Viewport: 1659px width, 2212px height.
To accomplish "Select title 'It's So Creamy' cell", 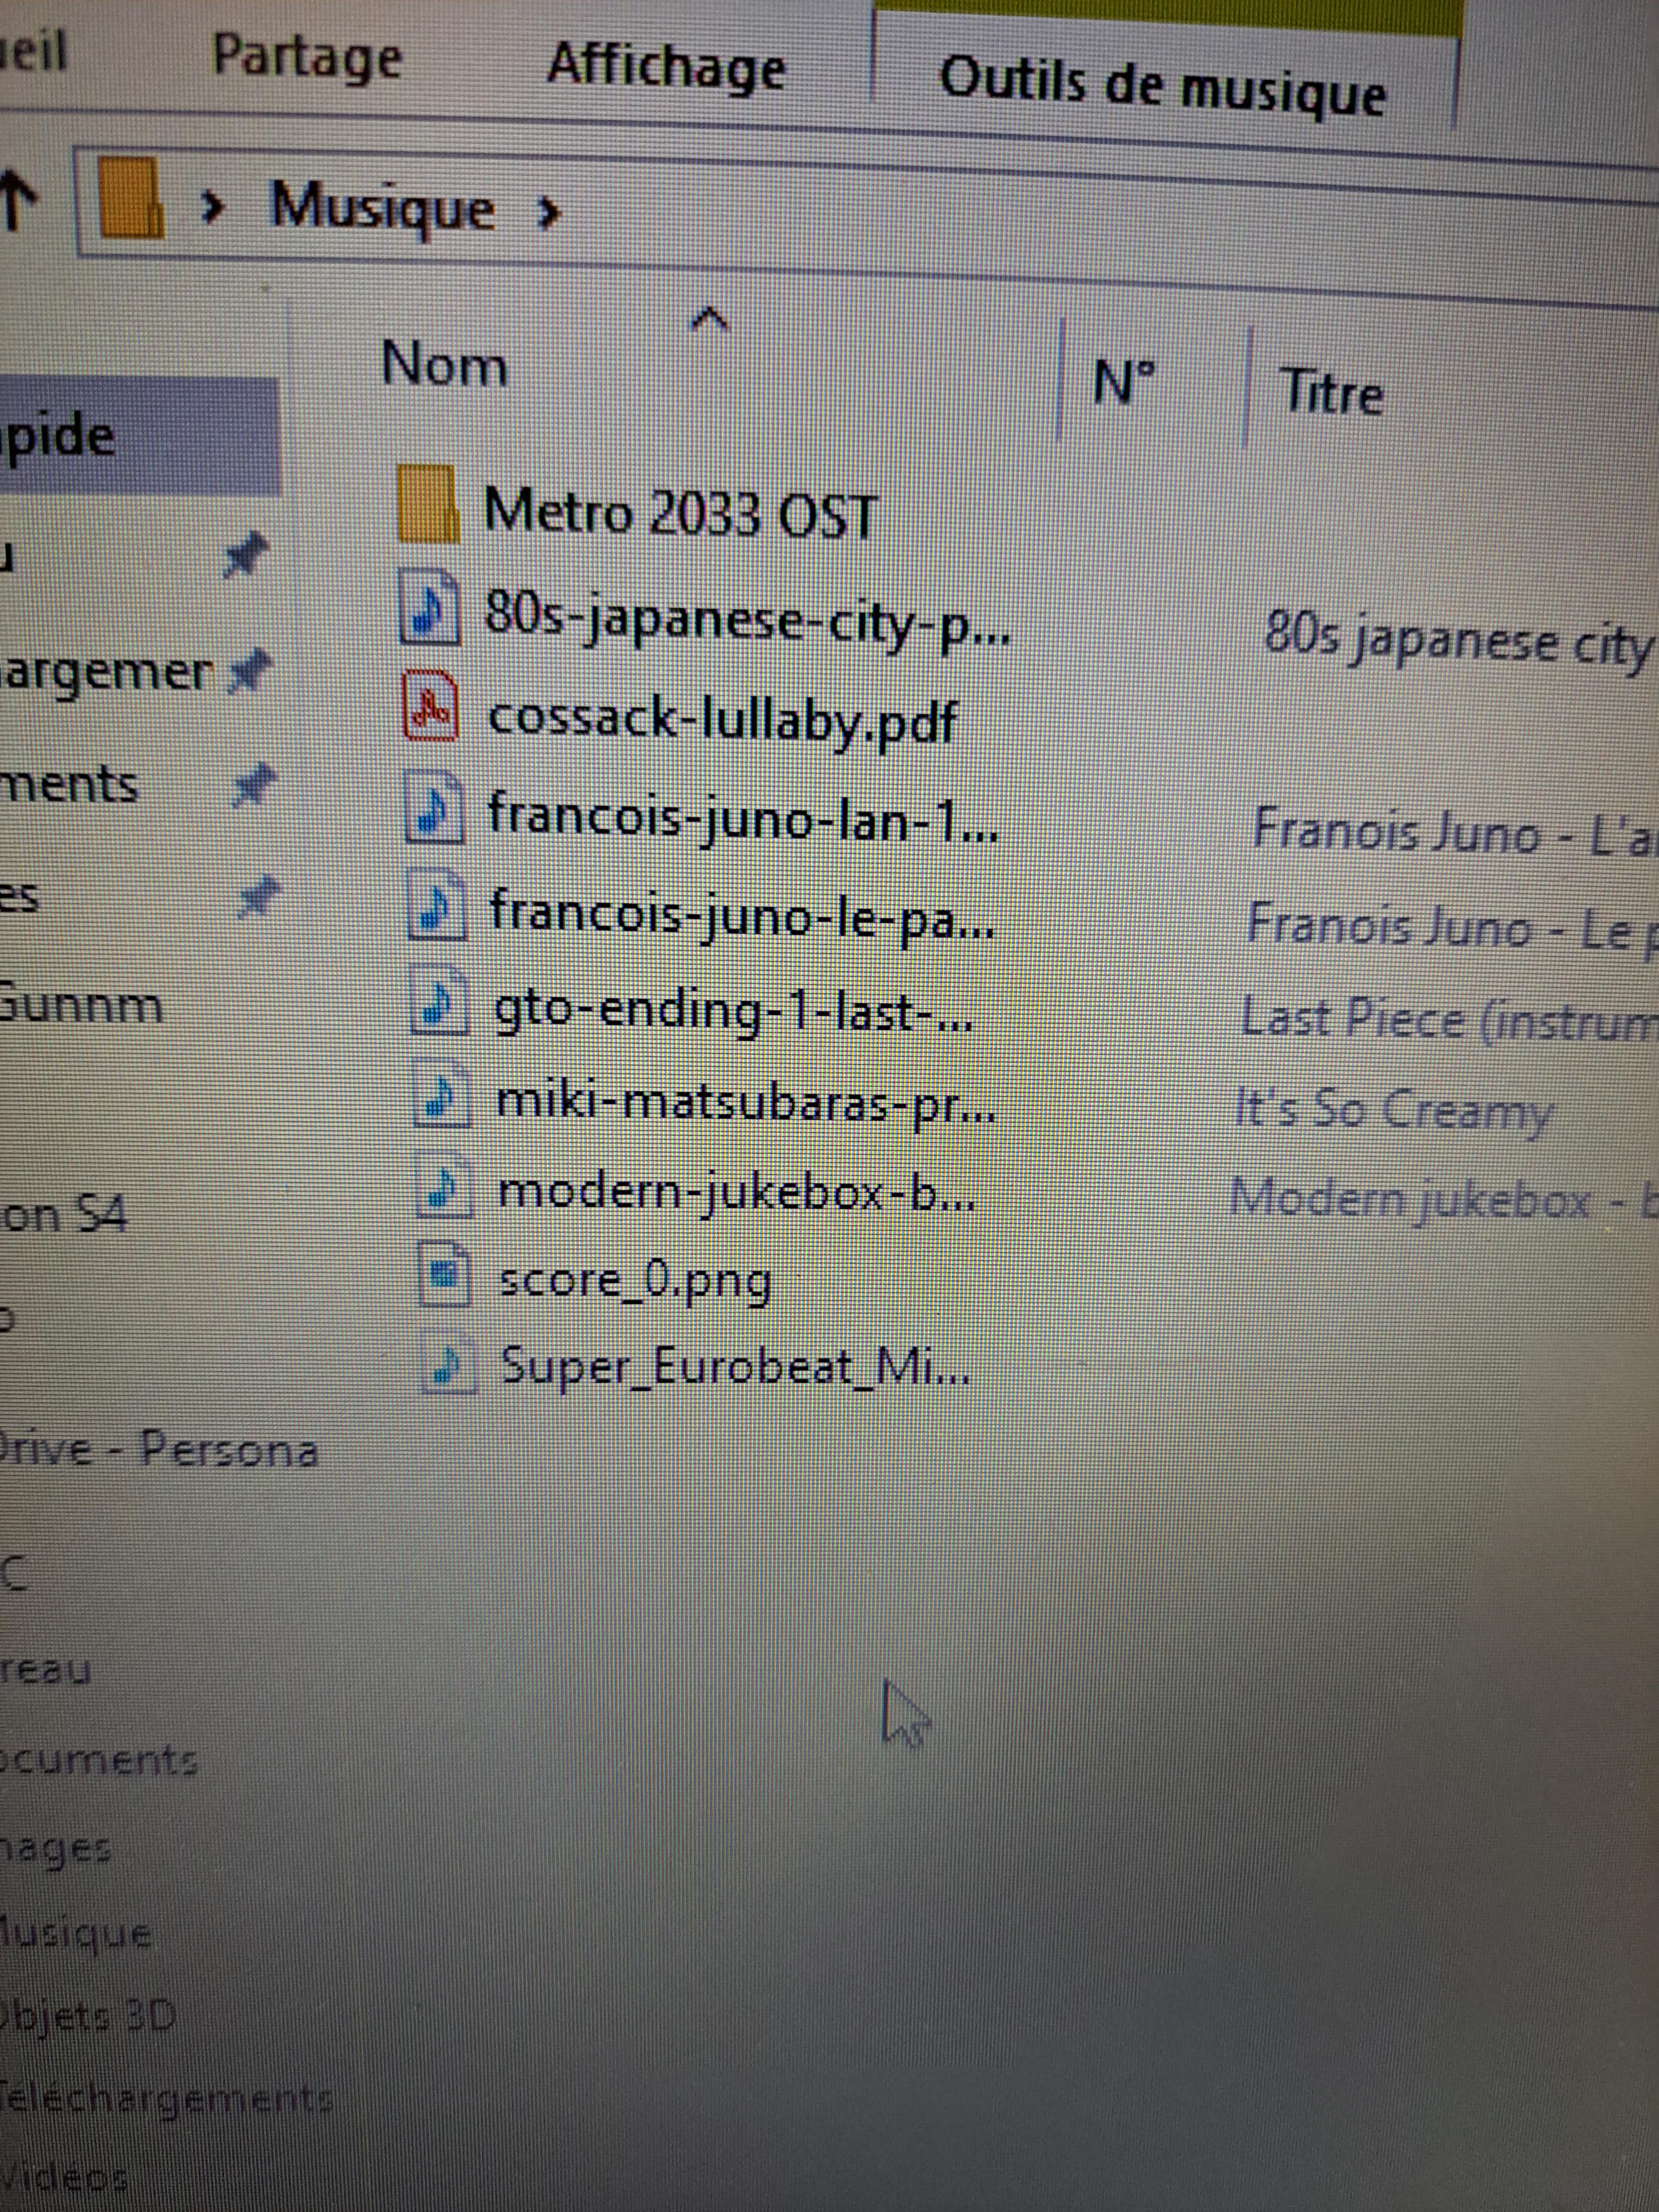I will [x=1394, y=1110].
